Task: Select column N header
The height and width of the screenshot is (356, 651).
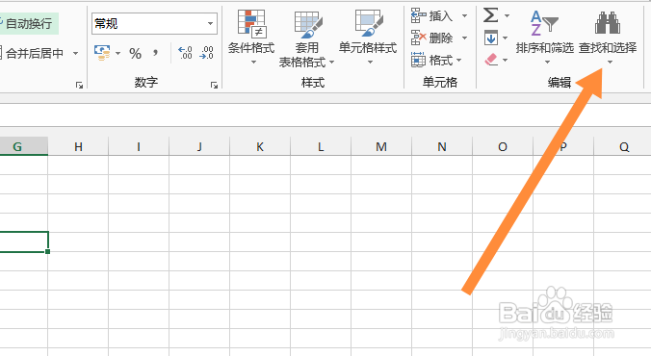Action: (x=442, y=146)
